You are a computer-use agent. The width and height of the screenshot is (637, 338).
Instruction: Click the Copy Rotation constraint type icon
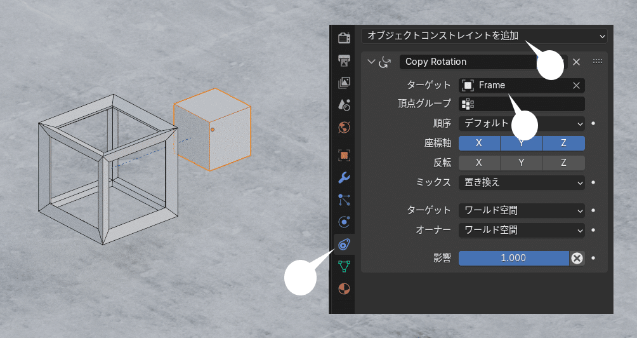pyautogui.click(x=384, y=62)
